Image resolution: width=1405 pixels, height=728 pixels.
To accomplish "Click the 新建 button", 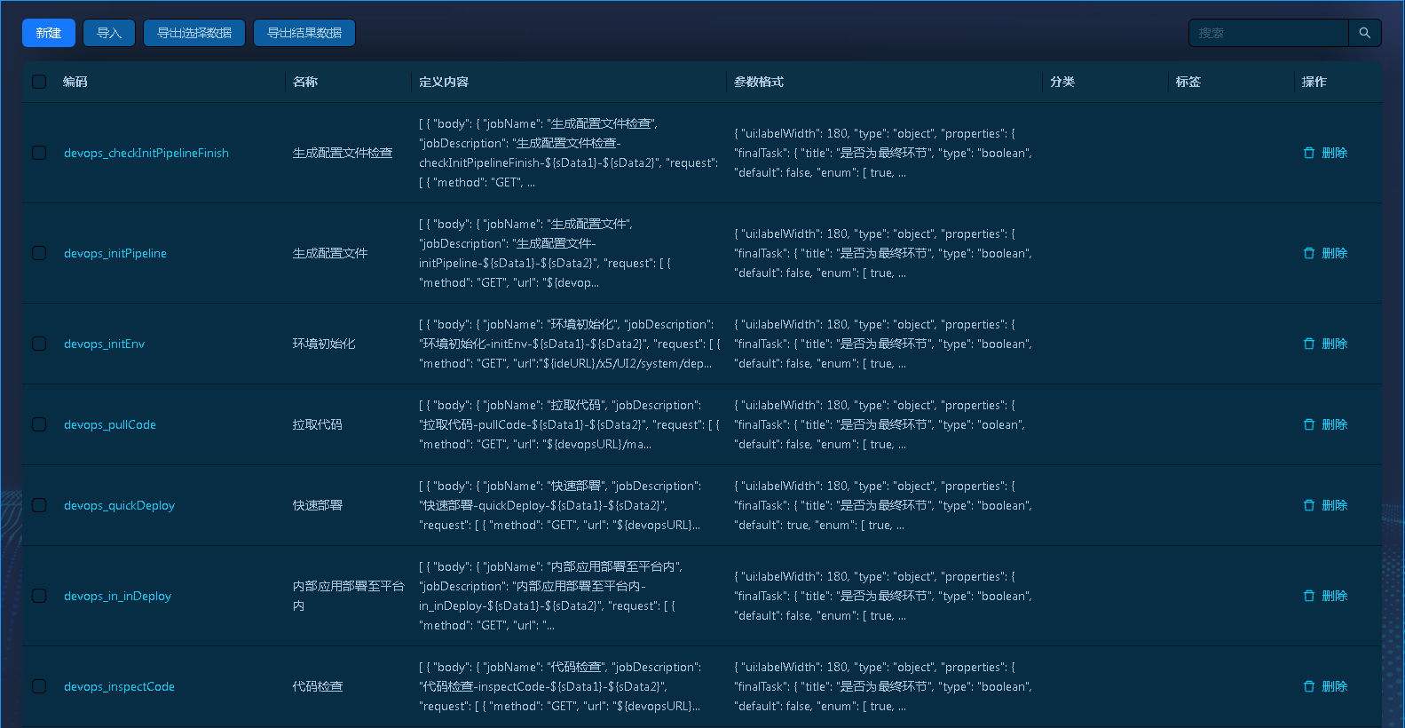I will tap(49, 33).
